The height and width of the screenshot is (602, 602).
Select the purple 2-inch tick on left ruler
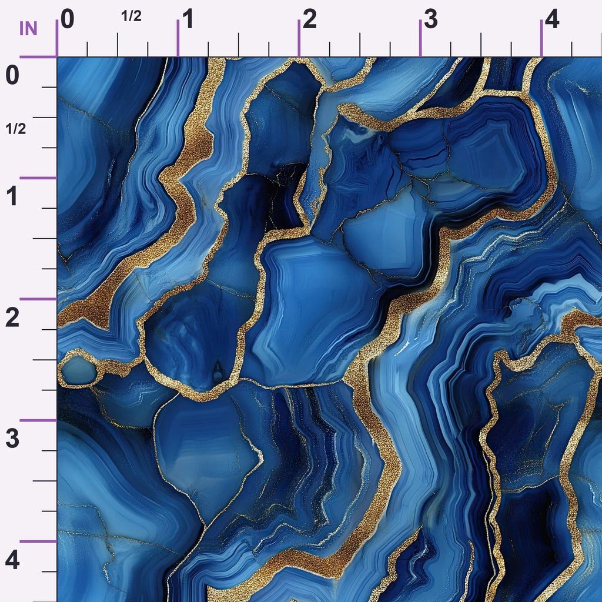38,299
